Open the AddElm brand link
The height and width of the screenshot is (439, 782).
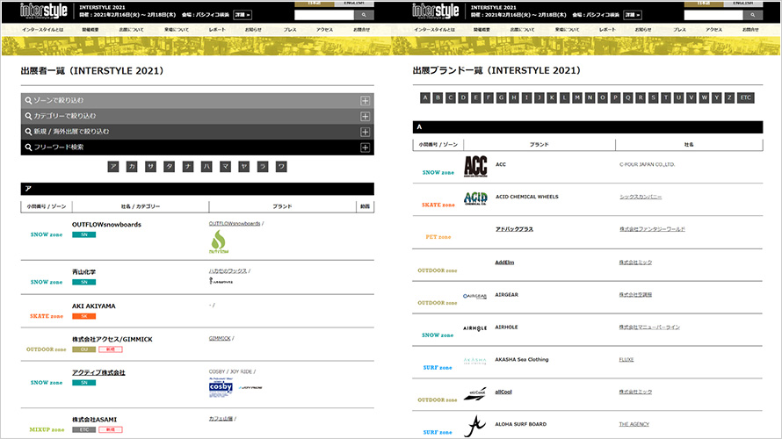(x=504, y=263)
